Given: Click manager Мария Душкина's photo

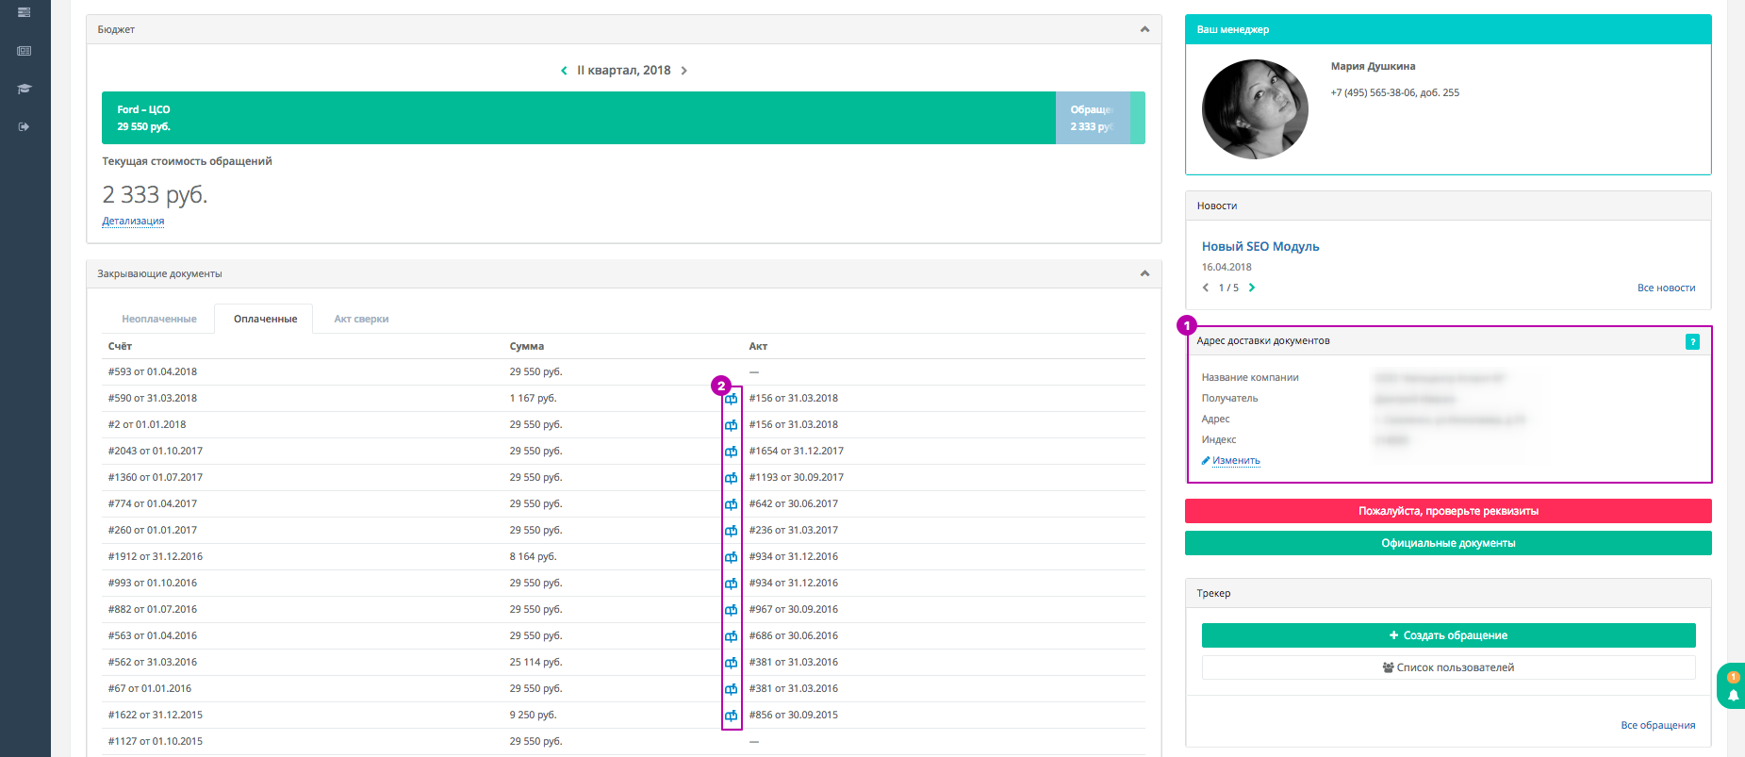Looking at the screenshot, I should (x=1255, y=109).
